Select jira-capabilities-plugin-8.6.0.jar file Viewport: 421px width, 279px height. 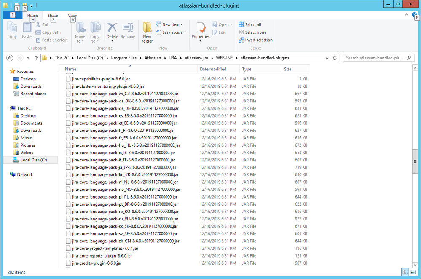click(101, 79)
